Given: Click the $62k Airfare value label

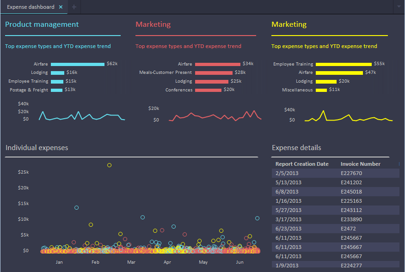Looking at the screenshot, I should tap(112, 64).
